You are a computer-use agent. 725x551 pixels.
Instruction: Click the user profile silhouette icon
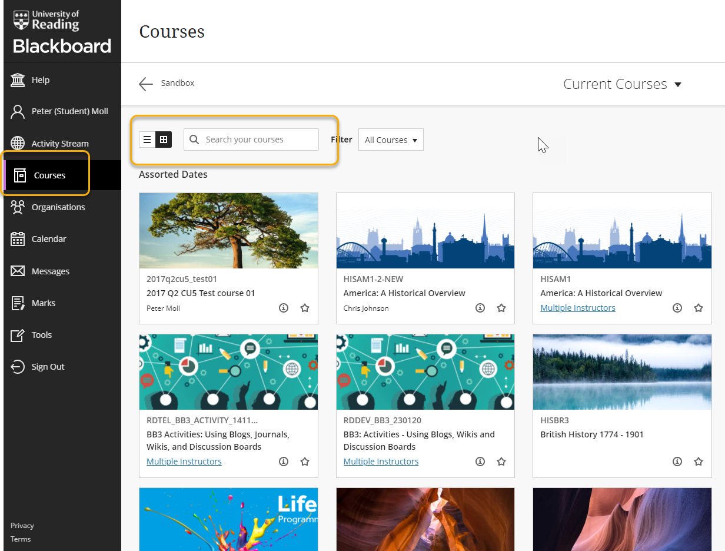point(18,111)
